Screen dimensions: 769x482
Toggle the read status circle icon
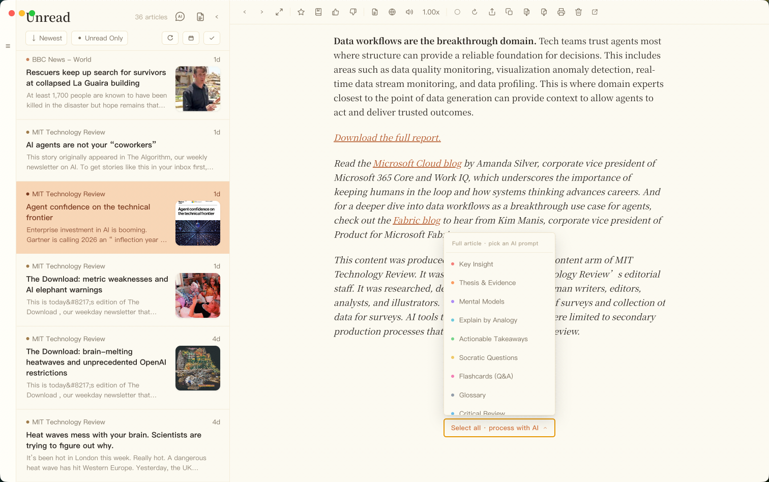[x=457, y=12]
